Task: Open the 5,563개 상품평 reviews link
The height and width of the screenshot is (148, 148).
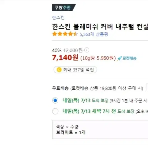Action: tap(94, 34)
